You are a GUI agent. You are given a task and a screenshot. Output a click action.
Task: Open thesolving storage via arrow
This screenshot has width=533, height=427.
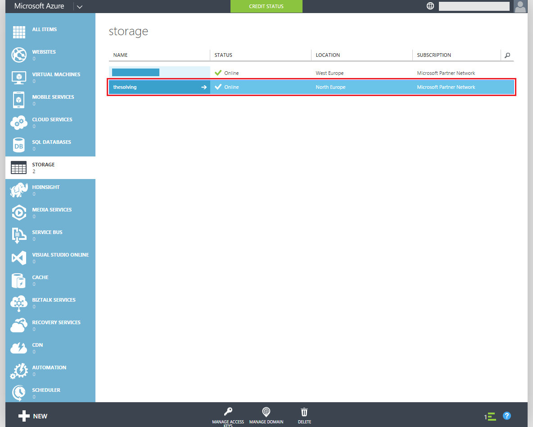click(x=204, y=87)
